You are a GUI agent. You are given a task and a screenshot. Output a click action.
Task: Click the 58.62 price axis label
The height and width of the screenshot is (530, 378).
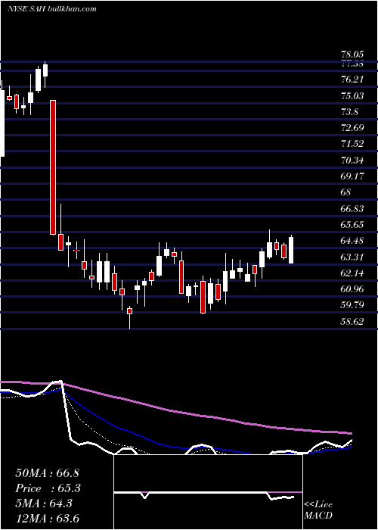(x=352, y=322)
